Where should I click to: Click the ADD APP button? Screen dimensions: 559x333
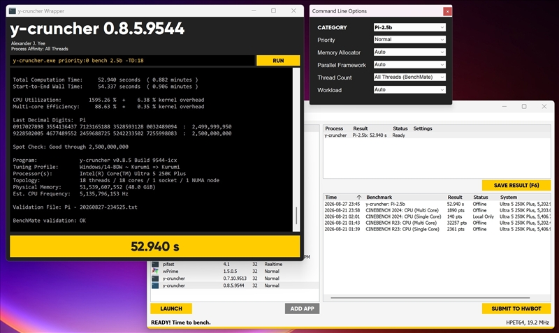click(x=302, y=309)
